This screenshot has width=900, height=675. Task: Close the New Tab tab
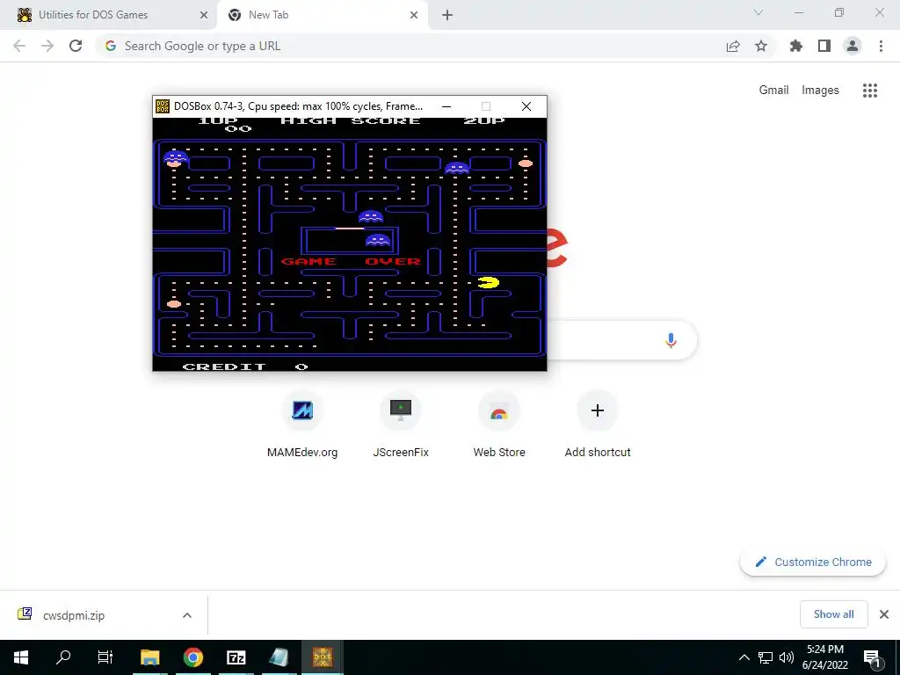414,15
